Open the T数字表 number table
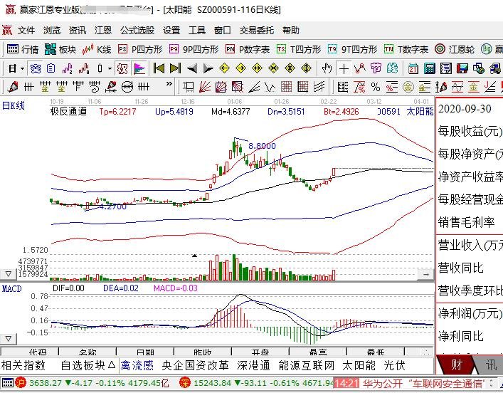 [x=406, y=49]
